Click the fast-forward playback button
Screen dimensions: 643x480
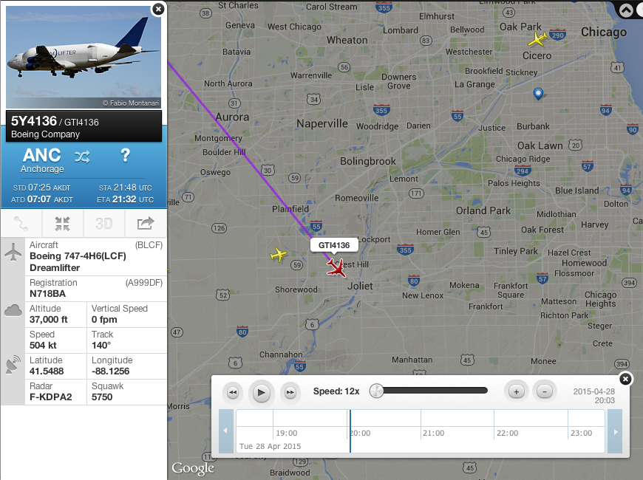[x=290, y=393]
